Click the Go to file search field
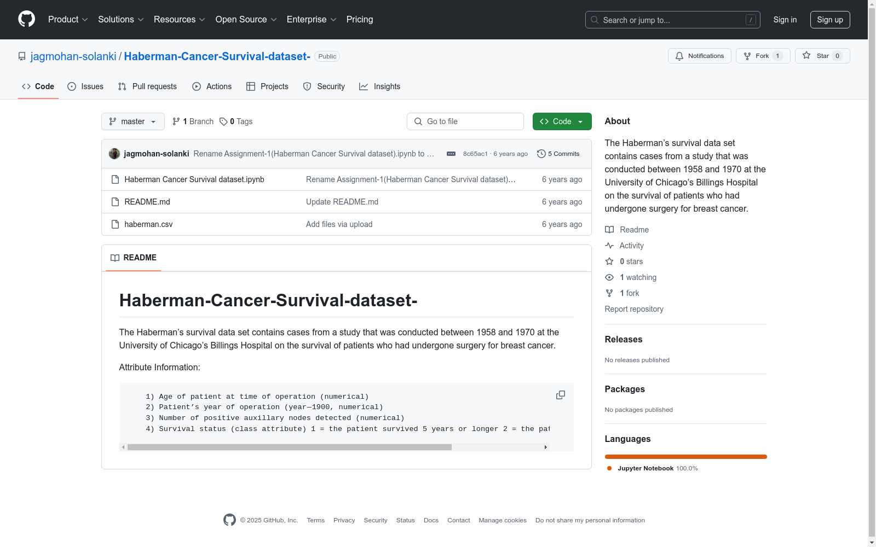 tap(465, 121)
